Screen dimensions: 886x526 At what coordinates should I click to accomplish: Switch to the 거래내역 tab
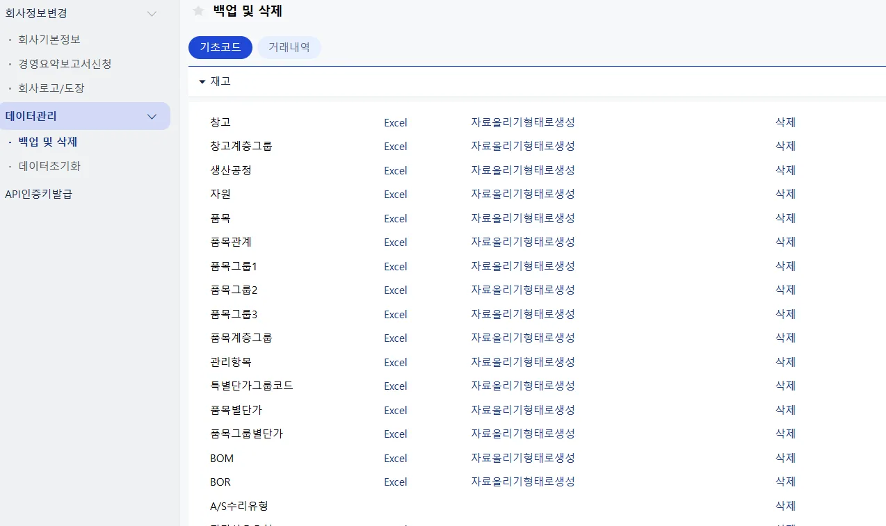pos(289,48)
